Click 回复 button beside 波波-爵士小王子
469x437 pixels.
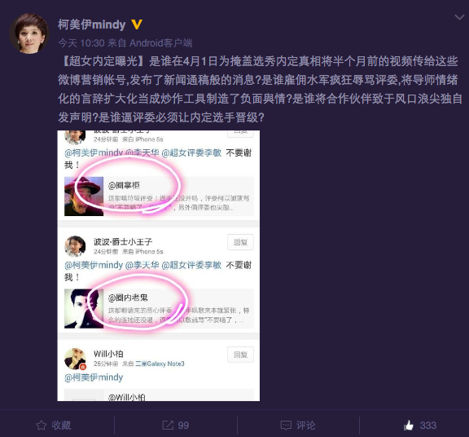(x=240, y=242)
